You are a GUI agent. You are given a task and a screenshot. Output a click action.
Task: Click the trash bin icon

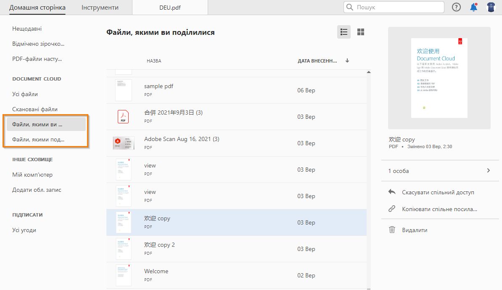coord(392,230)
